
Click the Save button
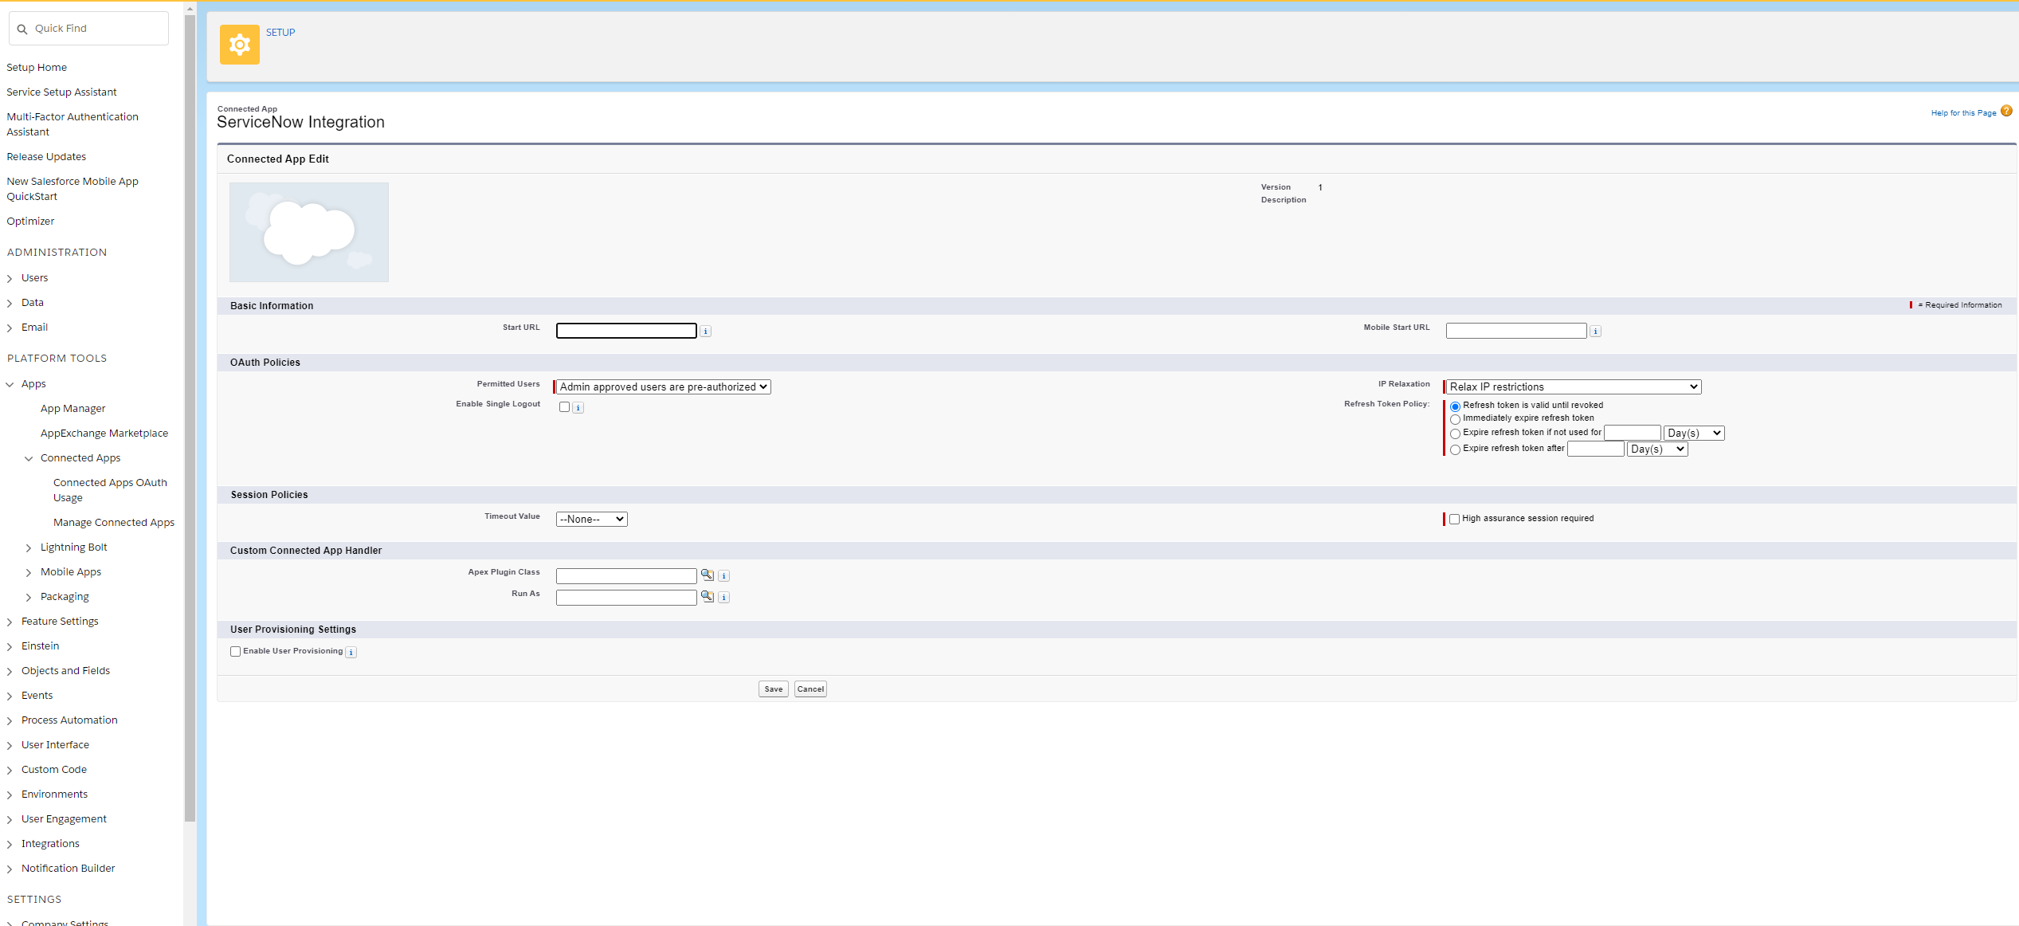coord(774,689)
